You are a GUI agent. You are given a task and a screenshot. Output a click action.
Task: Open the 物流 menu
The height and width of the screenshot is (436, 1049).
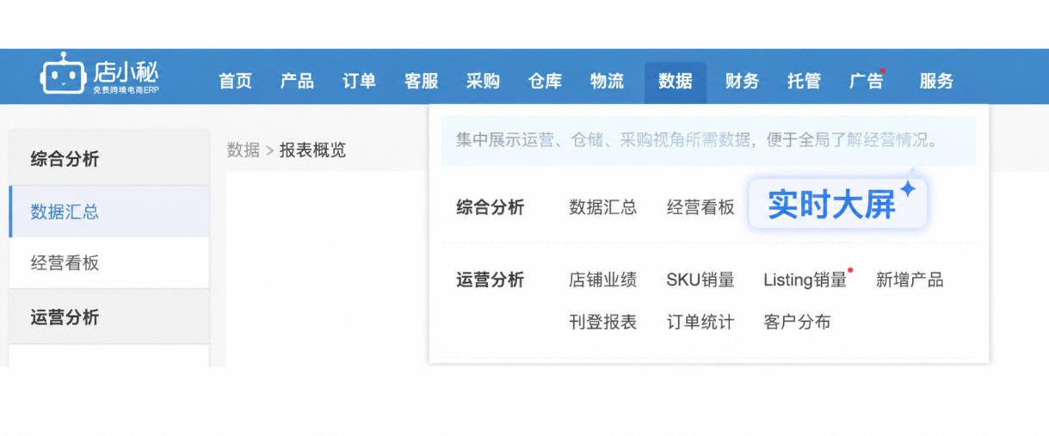click(607, 82)
